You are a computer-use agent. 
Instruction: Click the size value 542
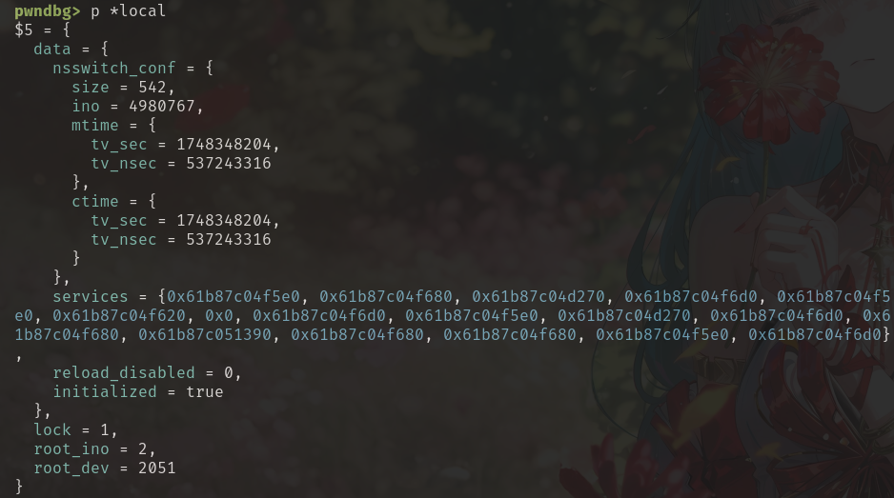[x=152, y=88]
